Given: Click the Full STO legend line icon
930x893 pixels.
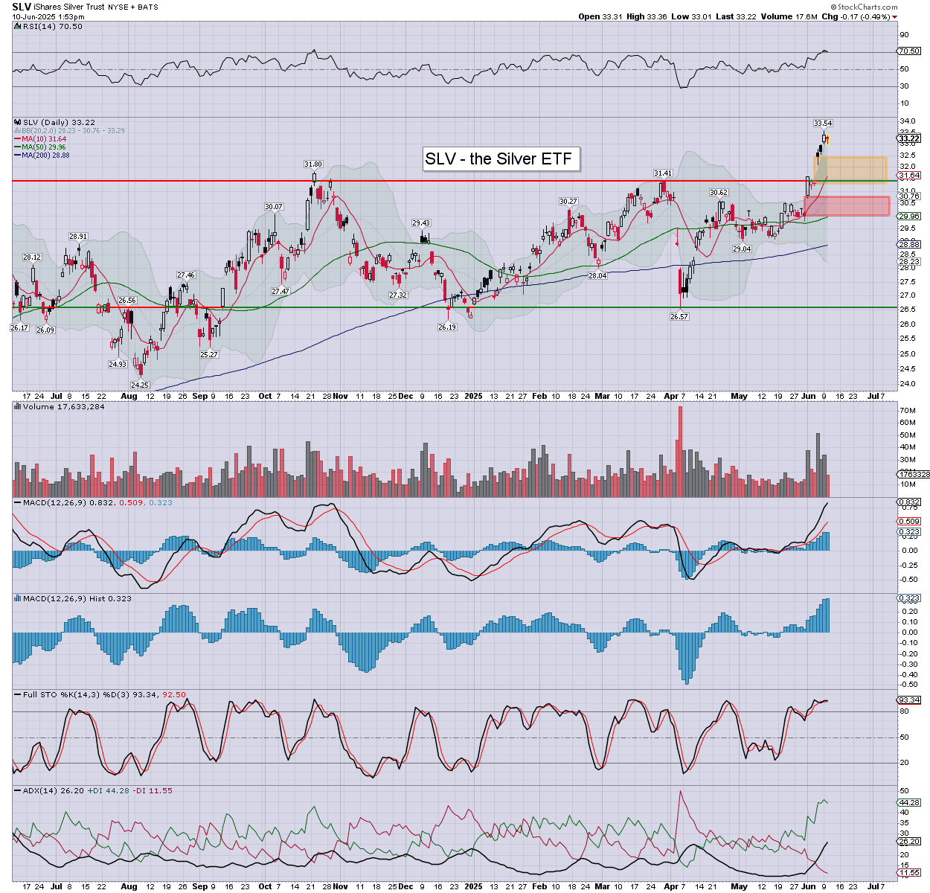Looking at the screenshot, I should point(18,694).
